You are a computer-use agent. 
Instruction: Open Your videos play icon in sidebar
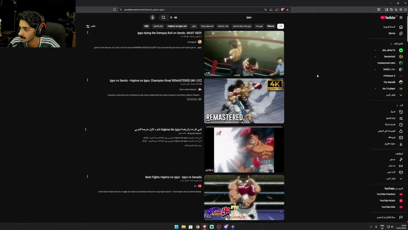click(401, 137)
